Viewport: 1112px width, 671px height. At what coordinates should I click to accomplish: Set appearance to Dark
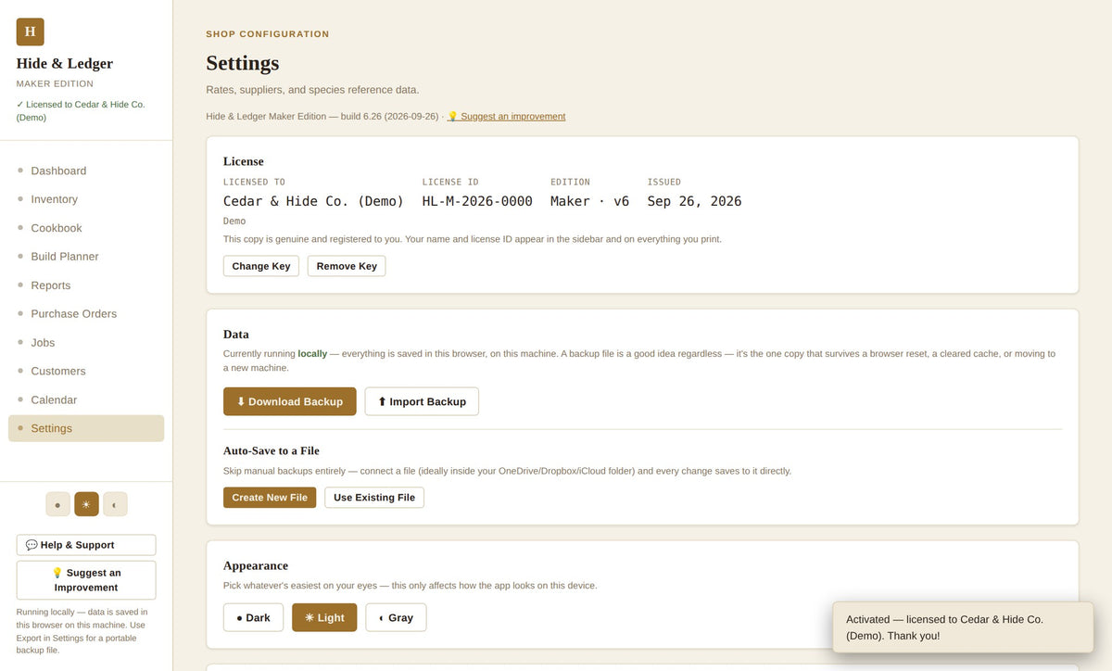[253, 617]
